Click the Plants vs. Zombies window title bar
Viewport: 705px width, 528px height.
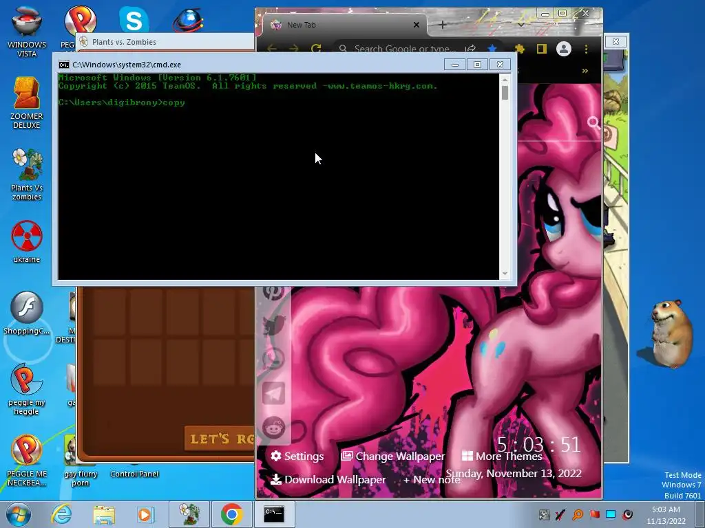pos(165,42)
